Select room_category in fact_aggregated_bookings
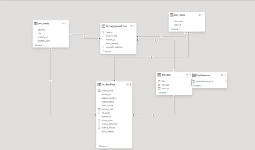 [x=112, y=43]
